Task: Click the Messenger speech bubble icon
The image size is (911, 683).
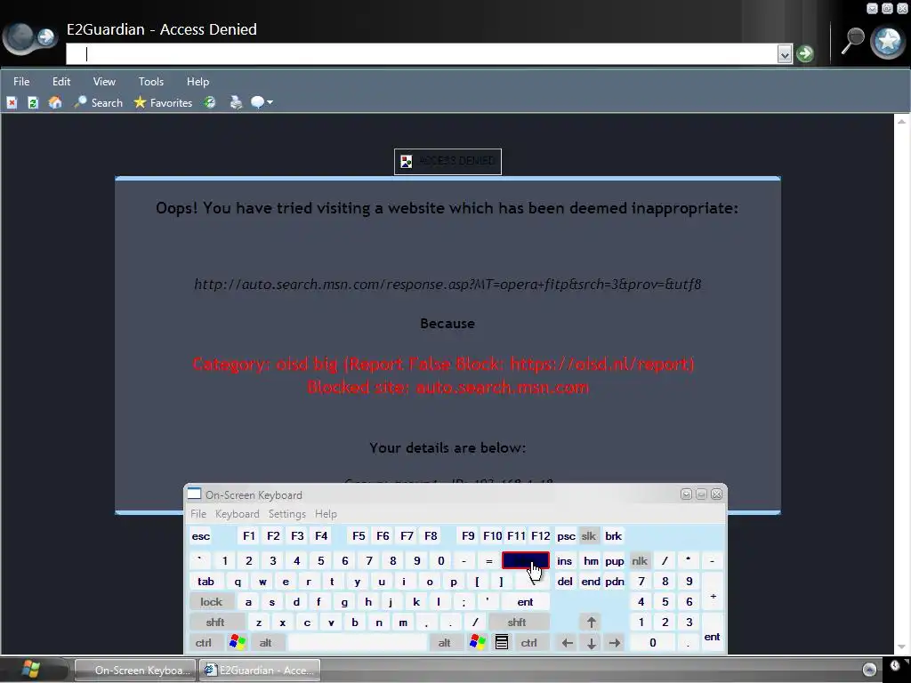Action: tap(257, 103)
